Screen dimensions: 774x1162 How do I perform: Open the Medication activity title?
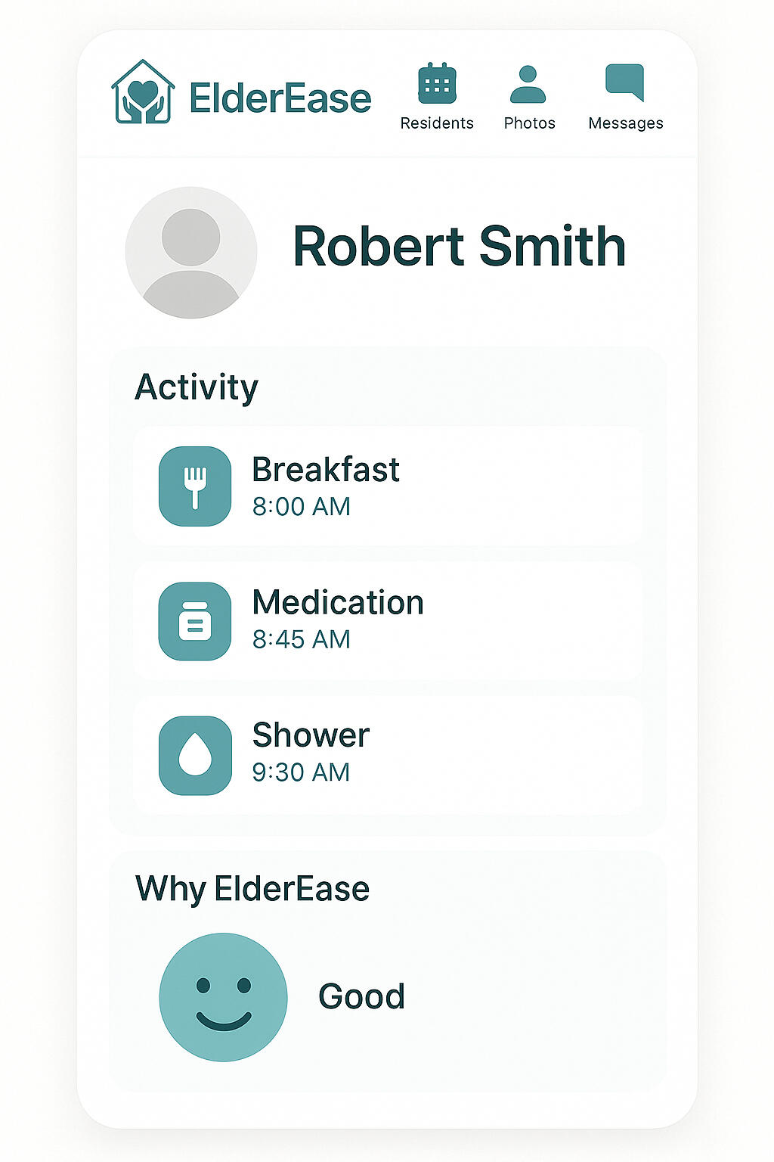338,603
